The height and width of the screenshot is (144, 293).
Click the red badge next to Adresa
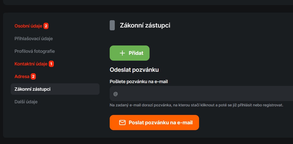33,76
